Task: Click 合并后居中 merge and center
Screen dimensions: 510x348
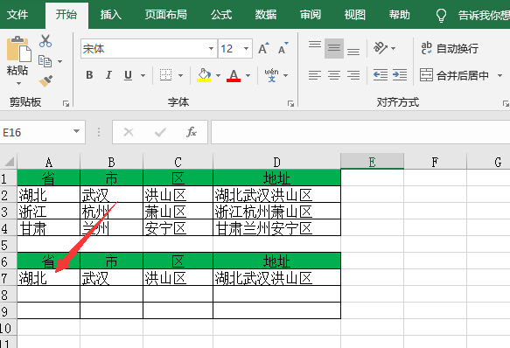Action: coord(454,75)
